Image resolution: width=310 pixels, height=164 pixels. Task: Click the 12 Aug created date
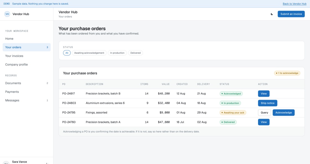point(181,94)
